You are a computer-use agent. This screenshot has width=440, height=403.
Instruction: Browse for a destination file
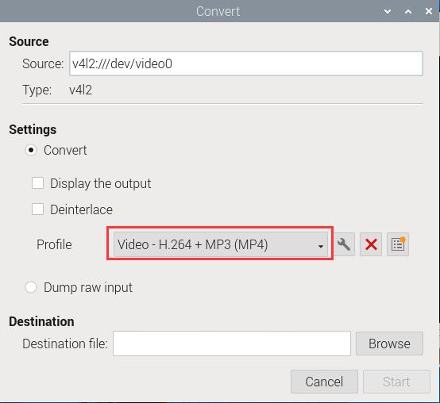(x=389, y=344)
